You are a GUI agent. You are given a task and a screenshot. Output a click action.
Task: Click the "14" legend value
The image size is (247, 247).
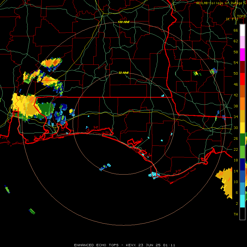click(236, 171)
